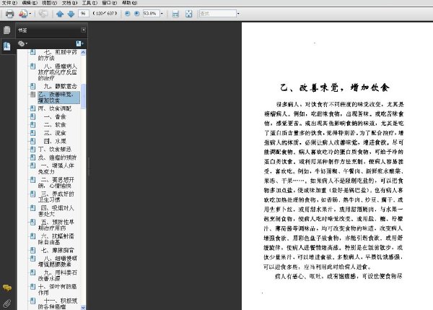Click the page number field showing 96

click(x=84, y=13)
